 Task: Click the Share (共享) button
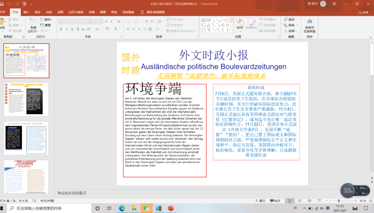(x=363, y=12)
